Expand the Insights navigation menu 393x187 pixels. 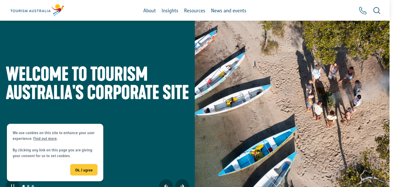(x=170, y=11)
